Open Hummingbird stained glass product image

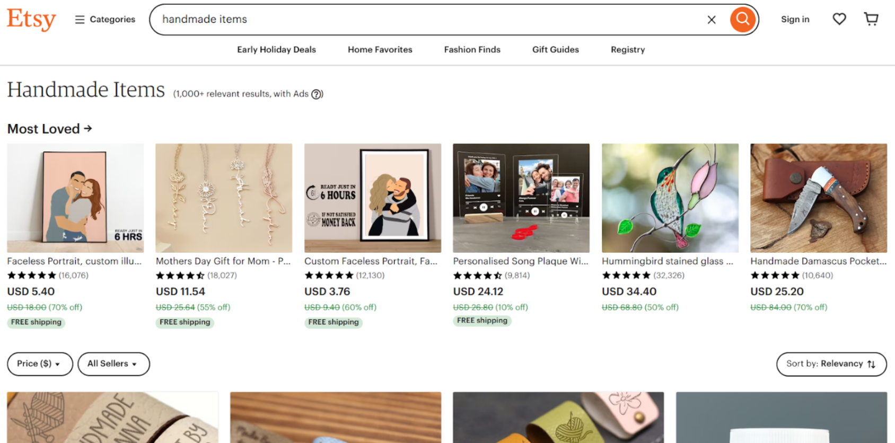670,198
